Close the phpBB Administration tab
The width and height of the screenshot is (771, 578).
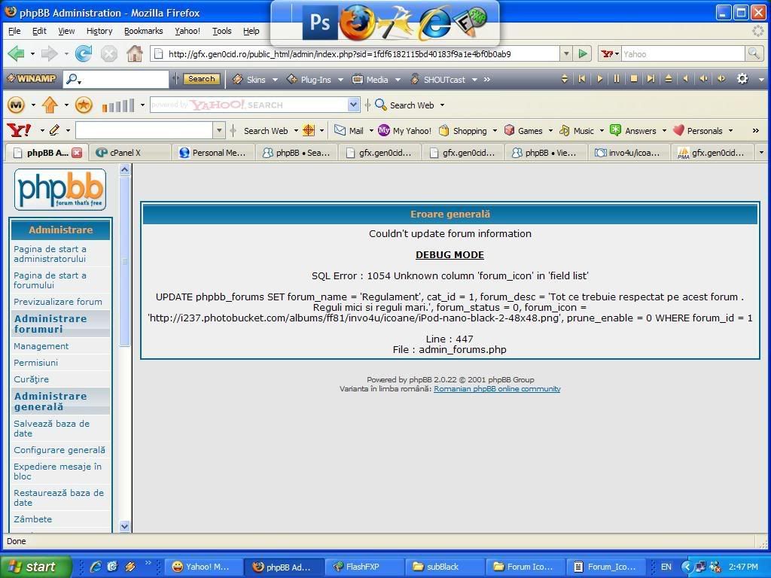77,153
